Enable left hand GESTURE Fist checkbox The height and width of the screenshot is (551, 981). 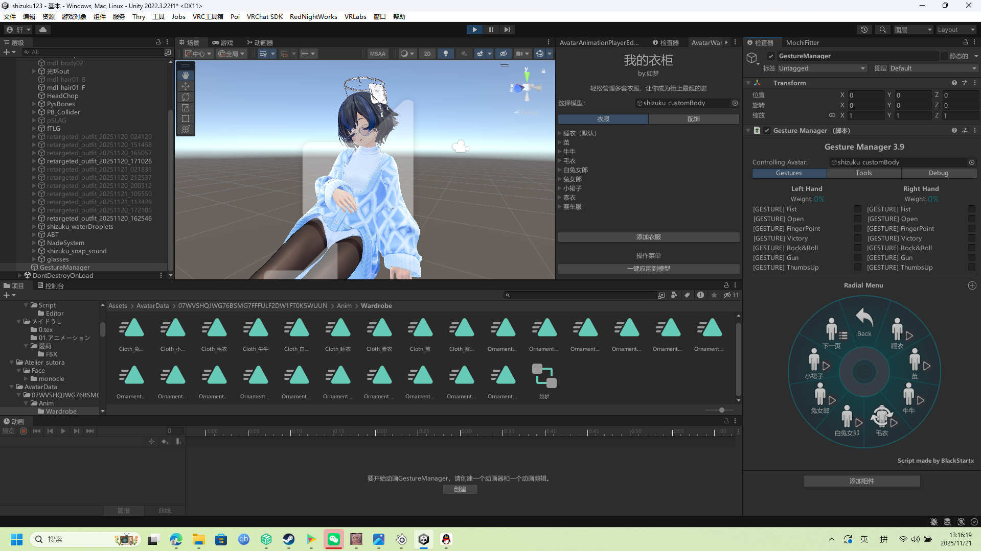858,209
